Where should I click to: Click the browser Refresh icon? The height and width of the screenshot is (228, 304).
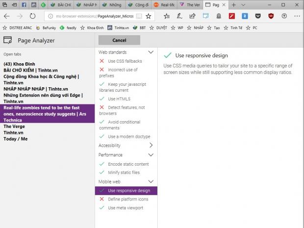coord(32,16)
